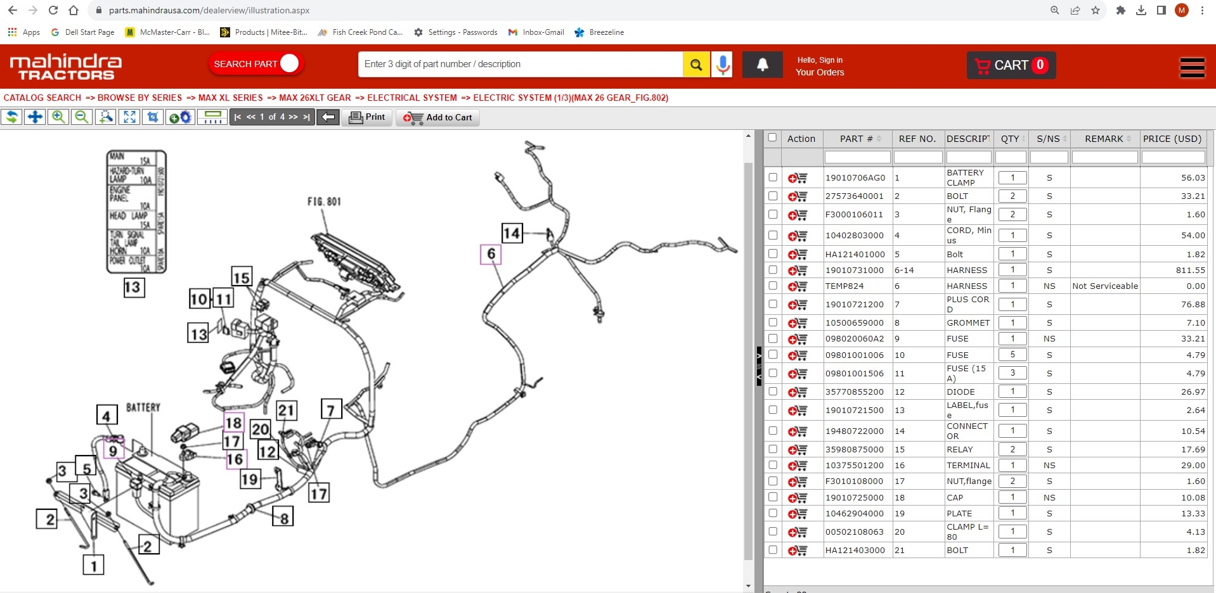1216x593 pixels.
Task: Select the zoom-to-area magnifier tool
Action: coord(105,117)
